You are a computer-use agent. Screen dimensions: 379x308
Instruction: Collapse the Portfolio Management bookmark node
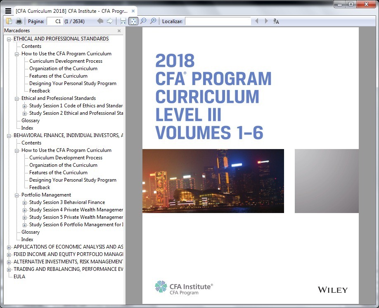[x=17, y=195]
